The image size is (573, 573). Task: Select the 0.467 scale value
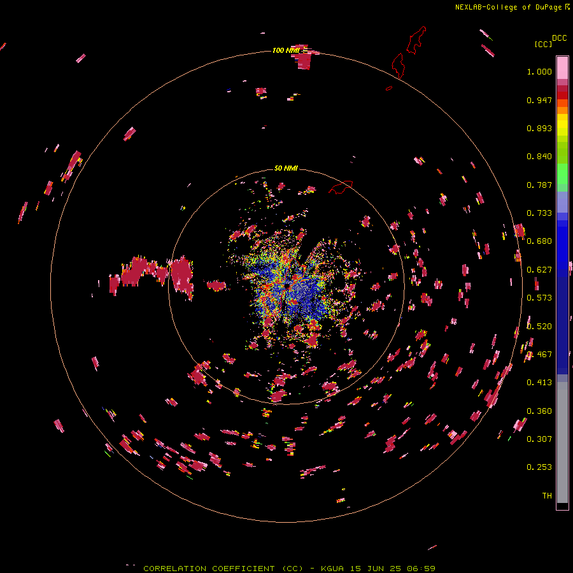(539, 355)
